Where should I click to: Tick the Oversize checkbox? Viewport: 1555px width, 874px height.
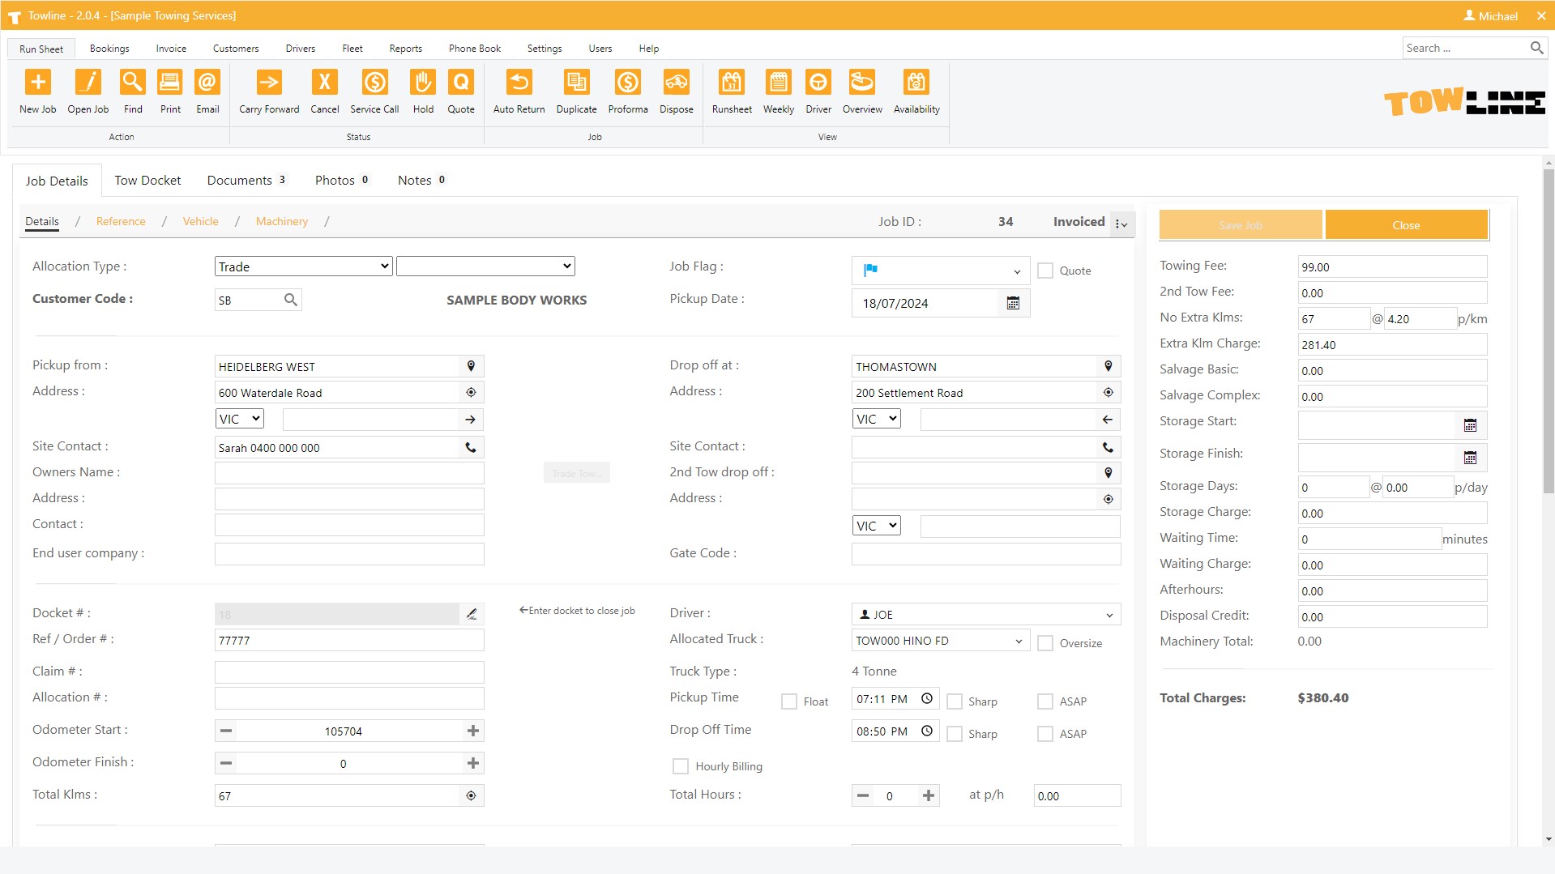1045,643
